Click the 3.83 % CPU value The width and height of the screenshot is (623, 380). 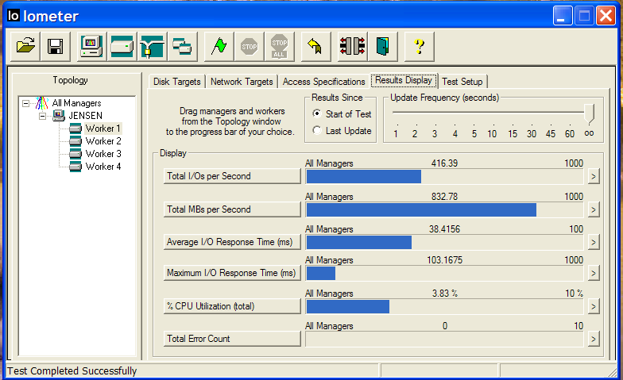pyautogui.click(x=445, y=294)
